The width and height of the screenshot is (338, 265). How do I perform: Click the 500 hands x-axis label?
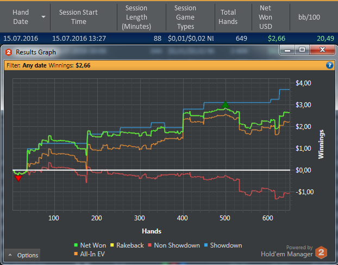pyautogui.click(x=225, y=218)
